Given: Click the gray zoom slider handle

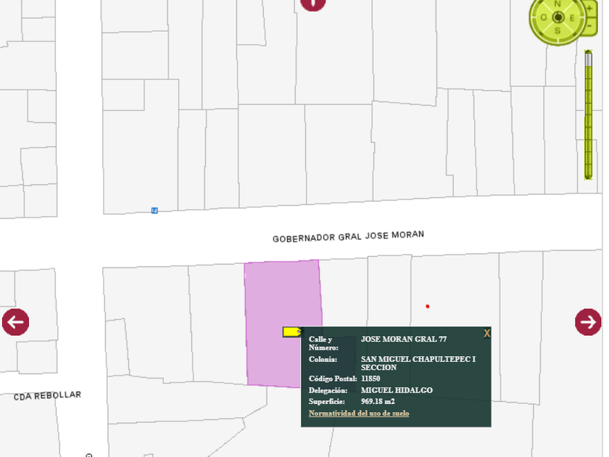Looking at the screenshot, I should [x=589, y=58].
